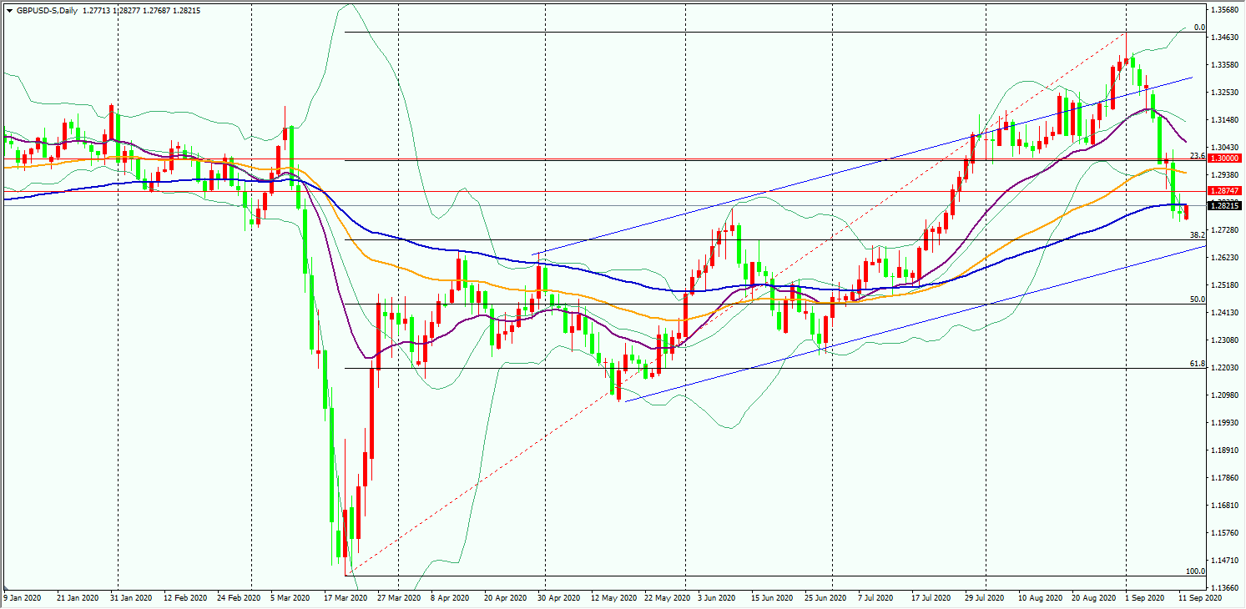Image resolution: width=1246 pixels, height=609 pixels.
Task: Open the chart menu triangle beside GBPUSD-S
Action: tap(9, 10)
